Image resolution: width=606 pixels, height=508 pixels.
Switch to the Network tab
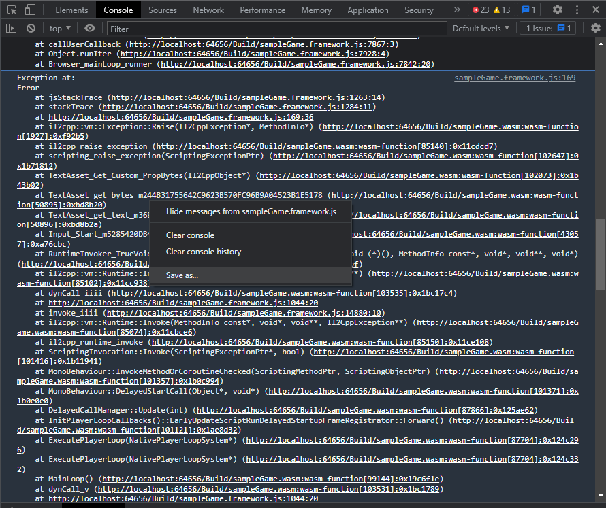coord(208,10)
